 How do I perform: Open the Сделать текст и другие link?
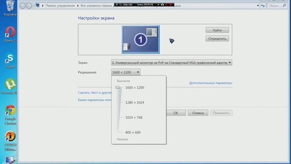pyautogui.click(x=95, y=92)
